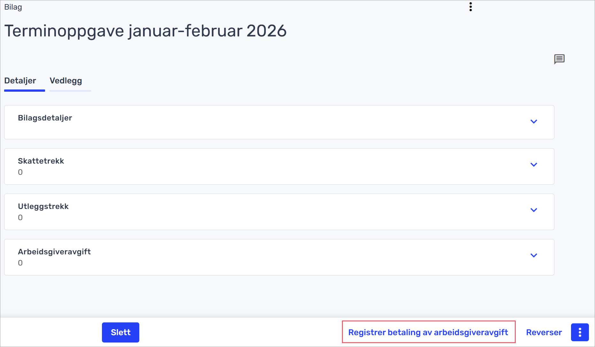This screenshot has width=595, height=347.
Task: Switch to the Vedlegg tab
Action: 66,81
